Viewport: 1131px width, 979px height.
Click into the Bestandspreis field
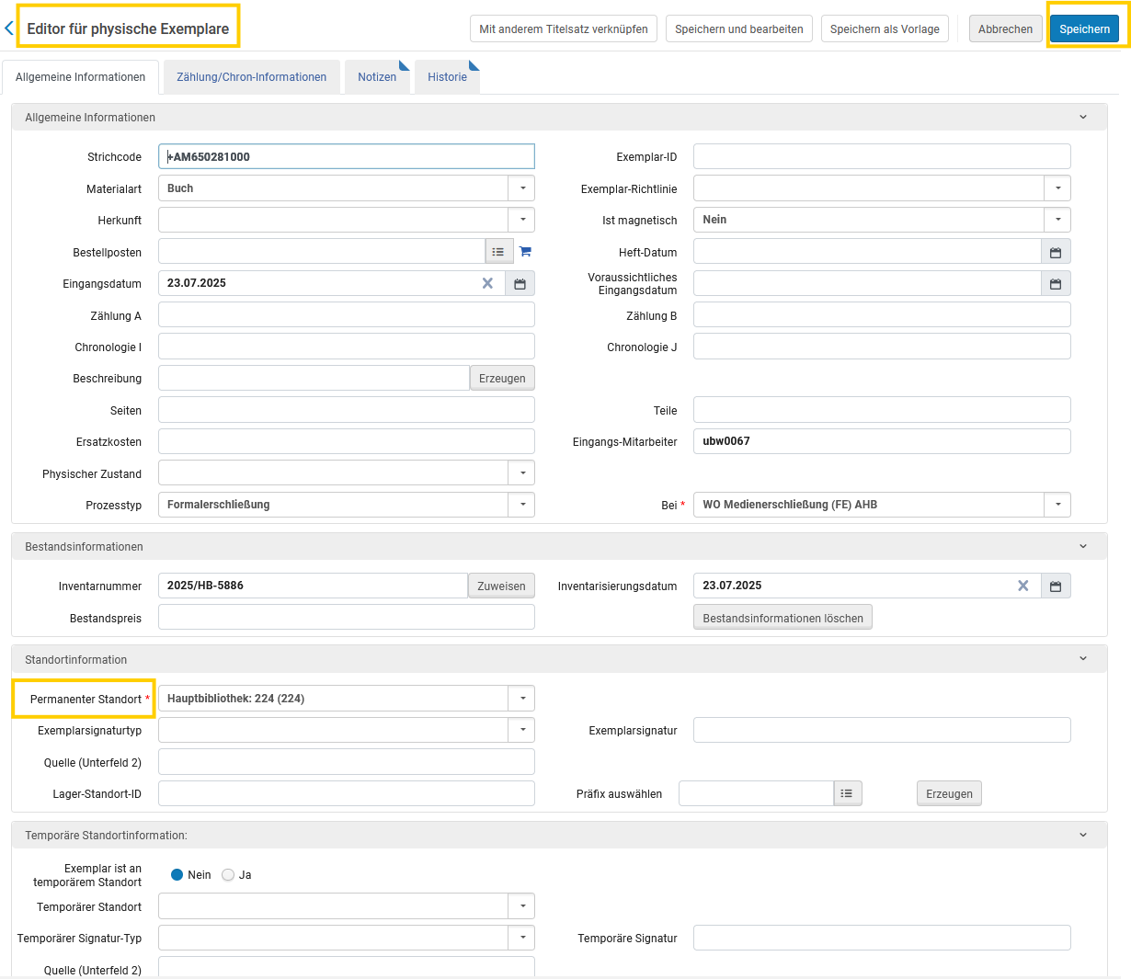click(x=346, y=617)
